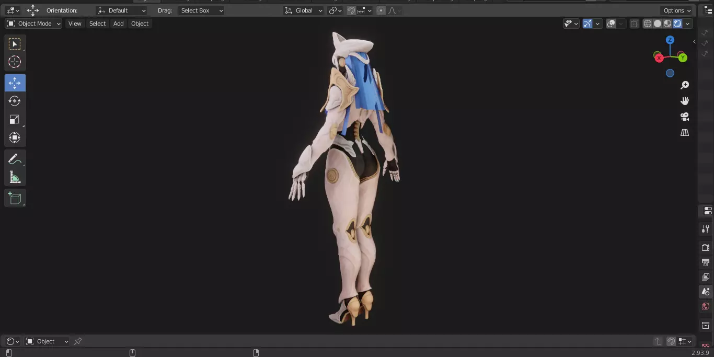Click the zoom magnifier viewport icon

pos(685,85)
